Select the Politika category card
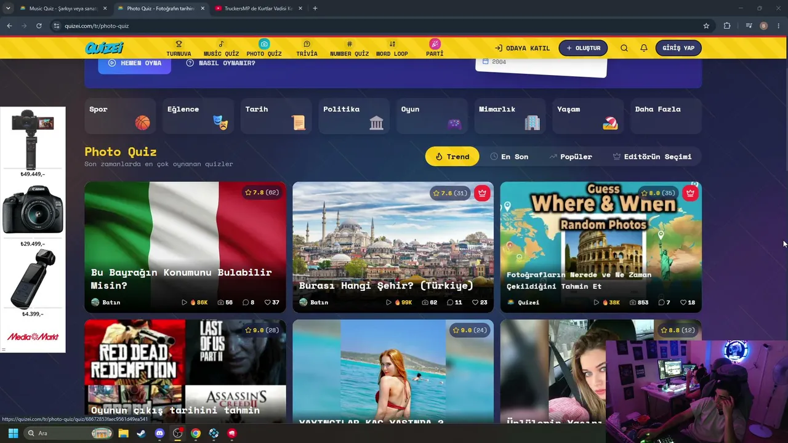Image resolution: width=788 pixels, height=443 pixels. coord(354,116)
